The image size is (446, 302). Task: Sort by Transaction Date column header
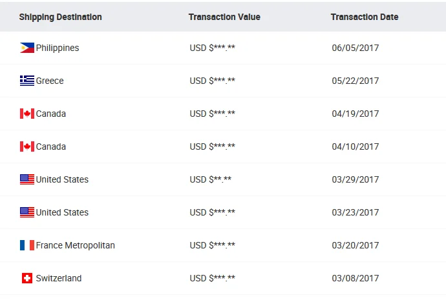(365, 17)
